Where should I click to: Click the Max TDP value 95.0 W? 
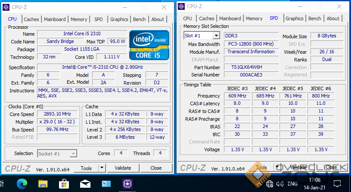[x=117, y=41]
